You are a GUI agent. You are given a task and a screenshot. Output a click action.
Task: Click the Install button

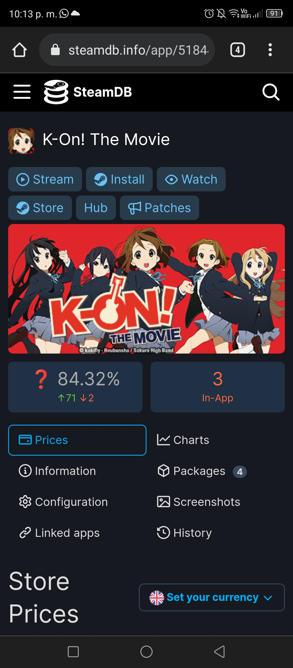(x=119, y=179)
